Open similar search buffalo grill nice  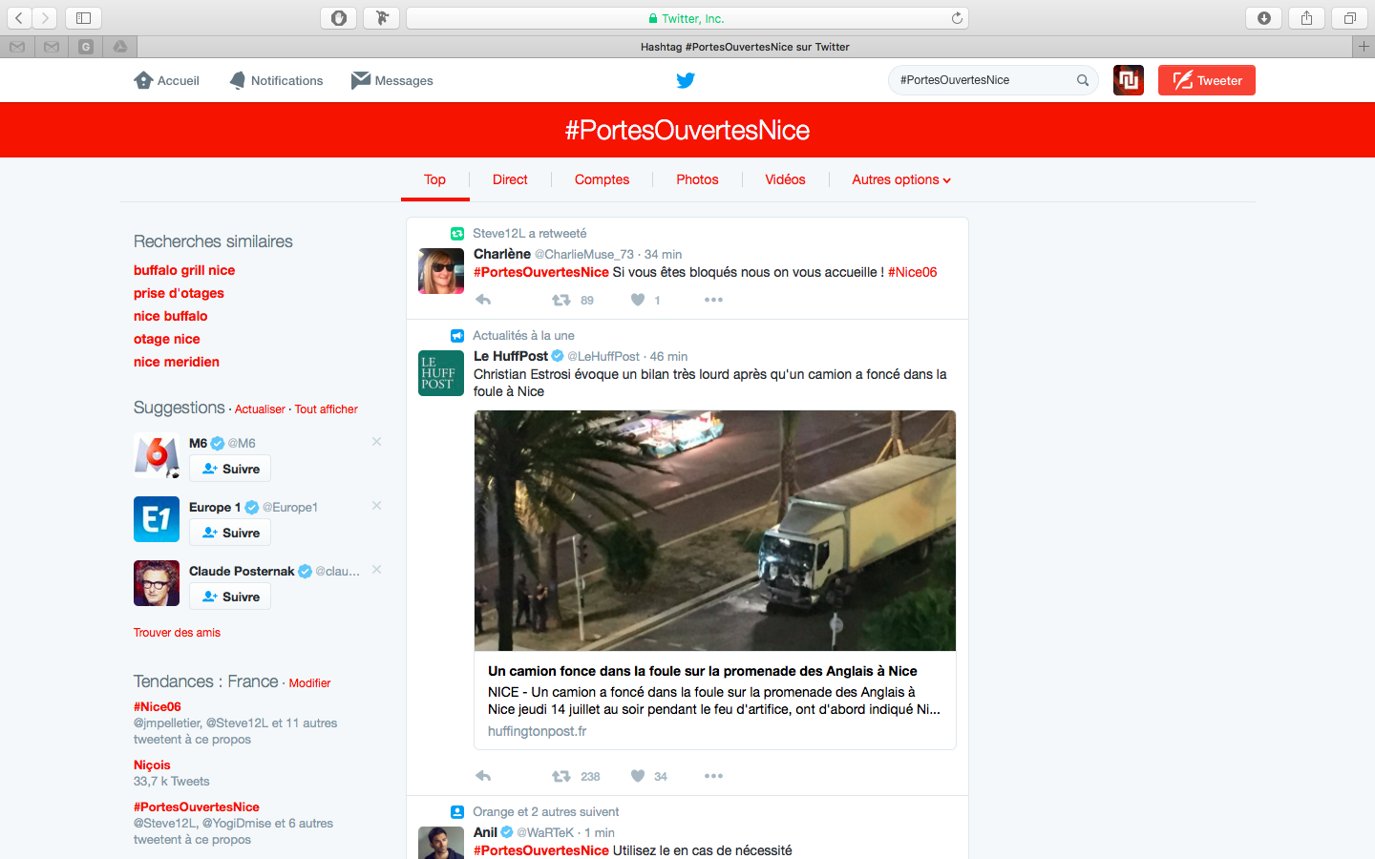click(x=184, y=270)
